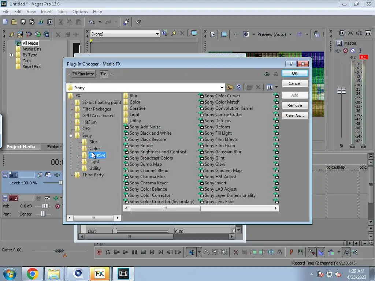This screenshot has height=281, width=375.
Task: Click Go to End transport icon
Action: [161, 252]
